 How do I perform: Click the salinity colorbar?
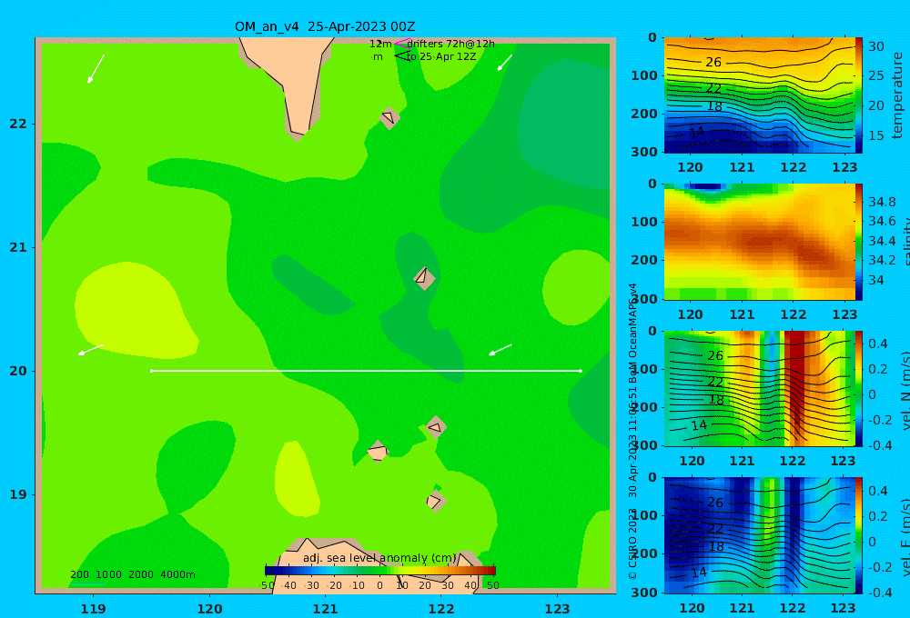click(x=859, y=242)
